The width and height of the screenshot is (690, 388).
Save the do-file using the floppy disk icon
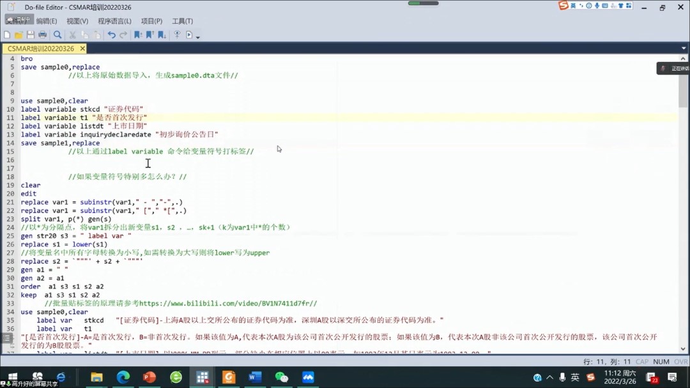(x=30, y=35)
